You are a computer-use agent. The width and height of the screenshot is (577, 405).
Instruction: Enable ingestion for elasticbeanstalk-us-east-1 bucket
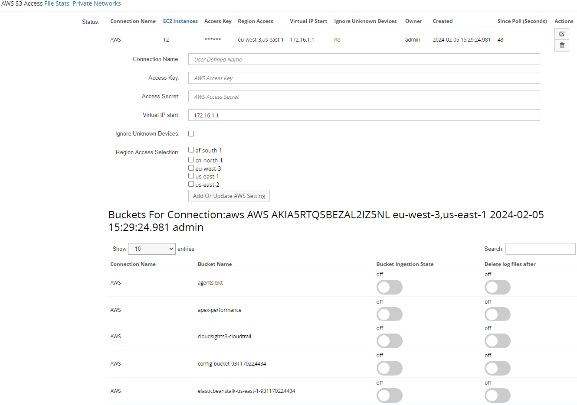click(390, 395)
